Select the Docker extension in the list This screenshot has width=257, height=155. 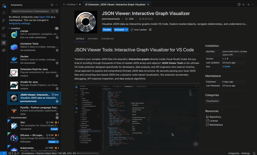pos(34,60)
